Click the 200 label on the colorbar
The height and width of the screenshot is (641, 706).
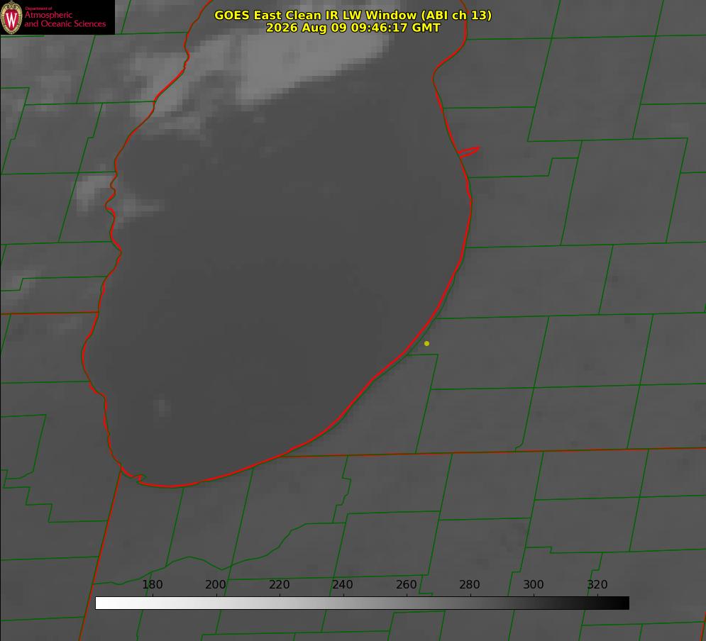[216, 585]
